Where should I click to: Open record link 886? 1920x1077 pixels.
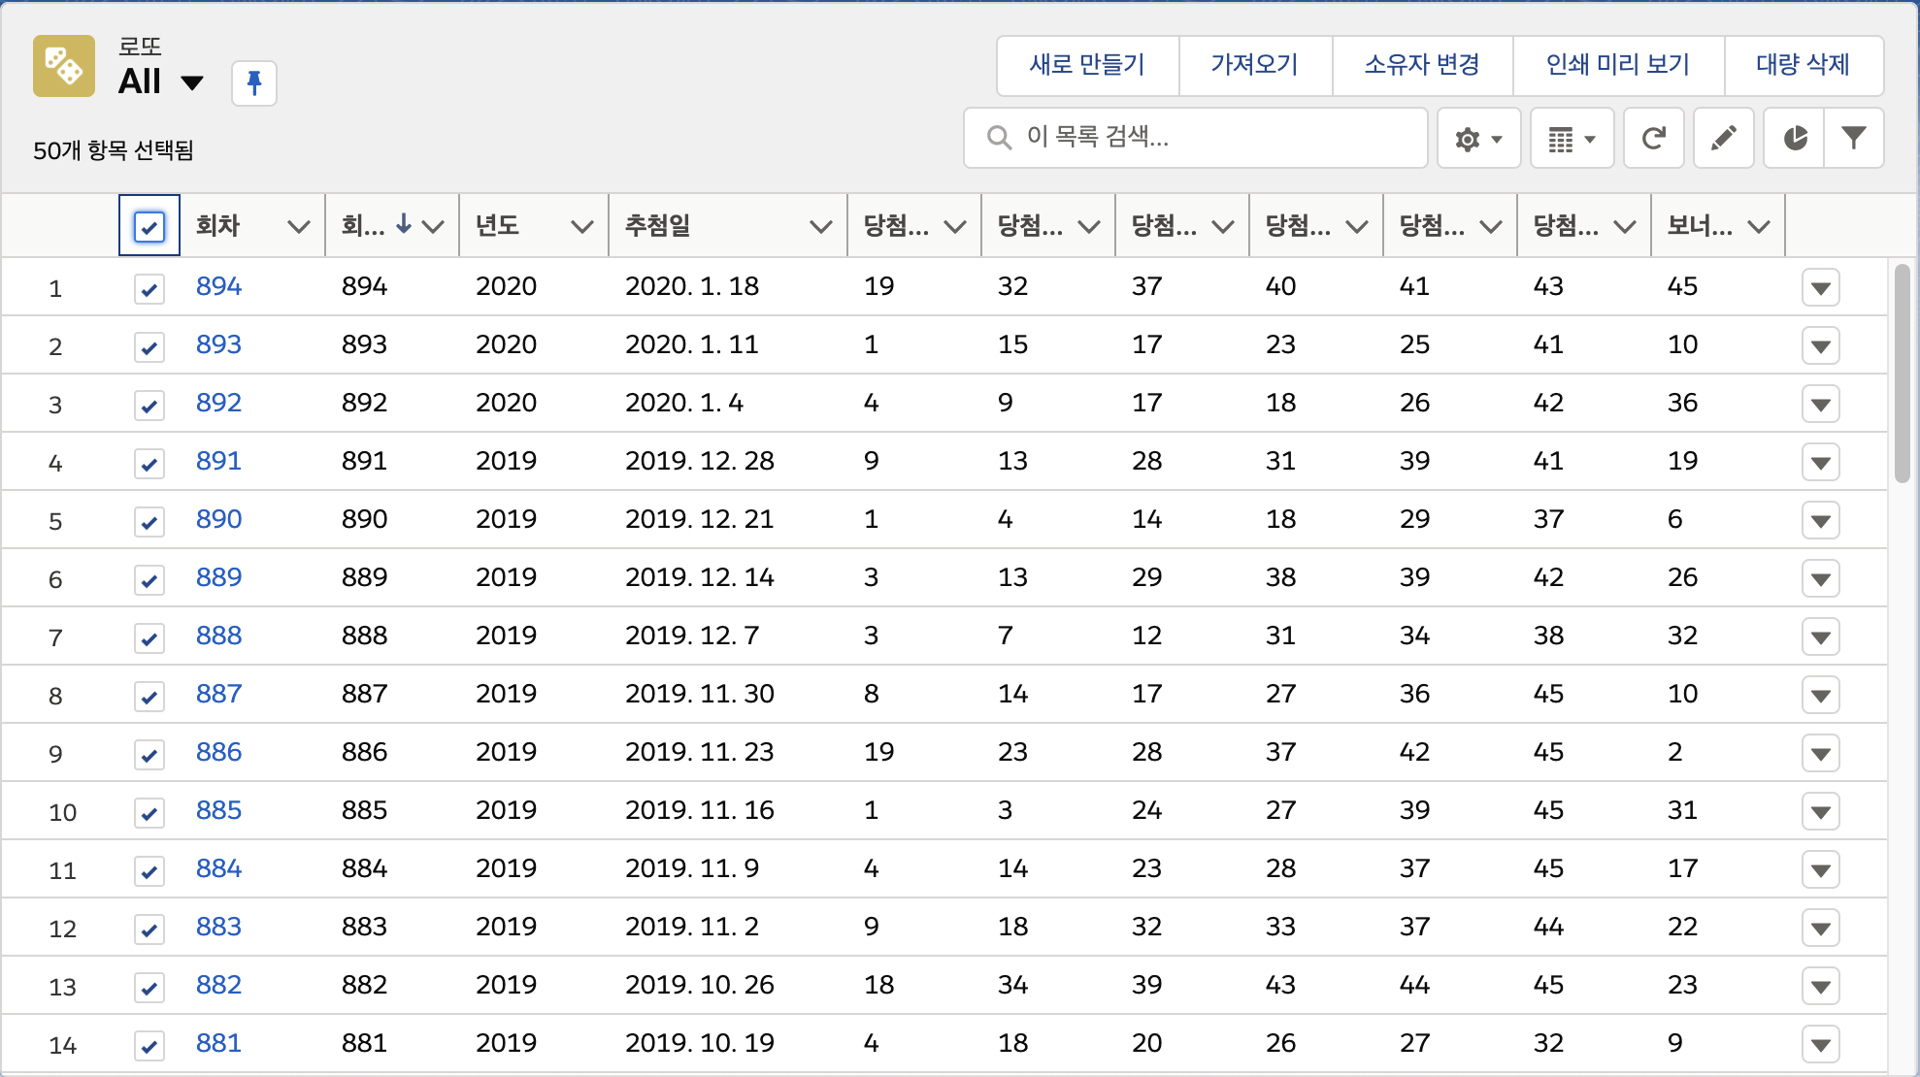point(218,752)
